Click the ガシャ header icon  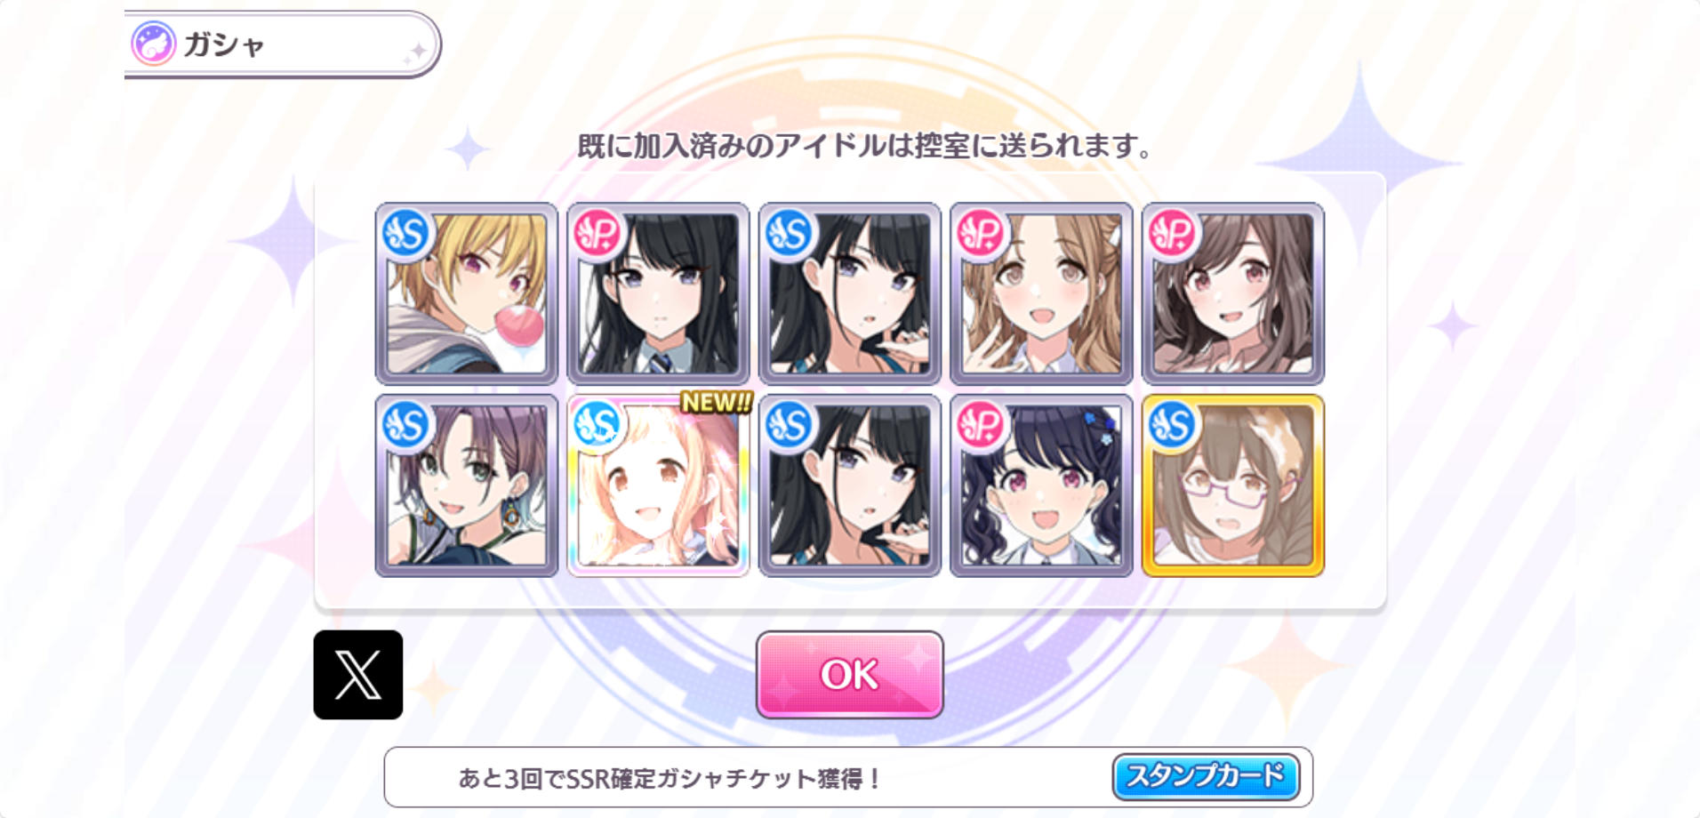click(x=154, y=44)
